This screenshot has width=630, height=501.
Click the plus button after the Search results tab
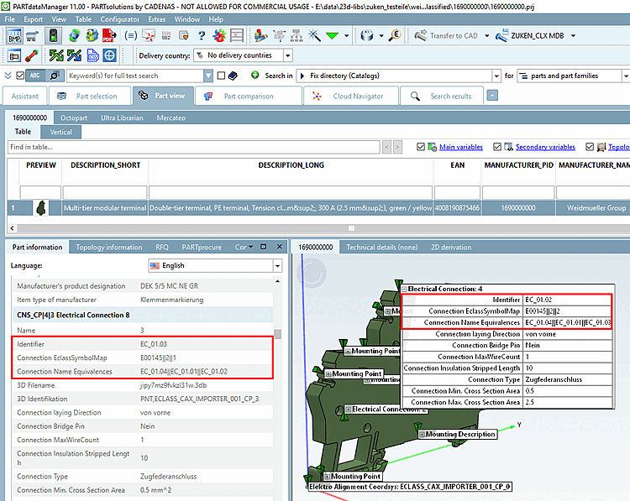click(491, 96)
